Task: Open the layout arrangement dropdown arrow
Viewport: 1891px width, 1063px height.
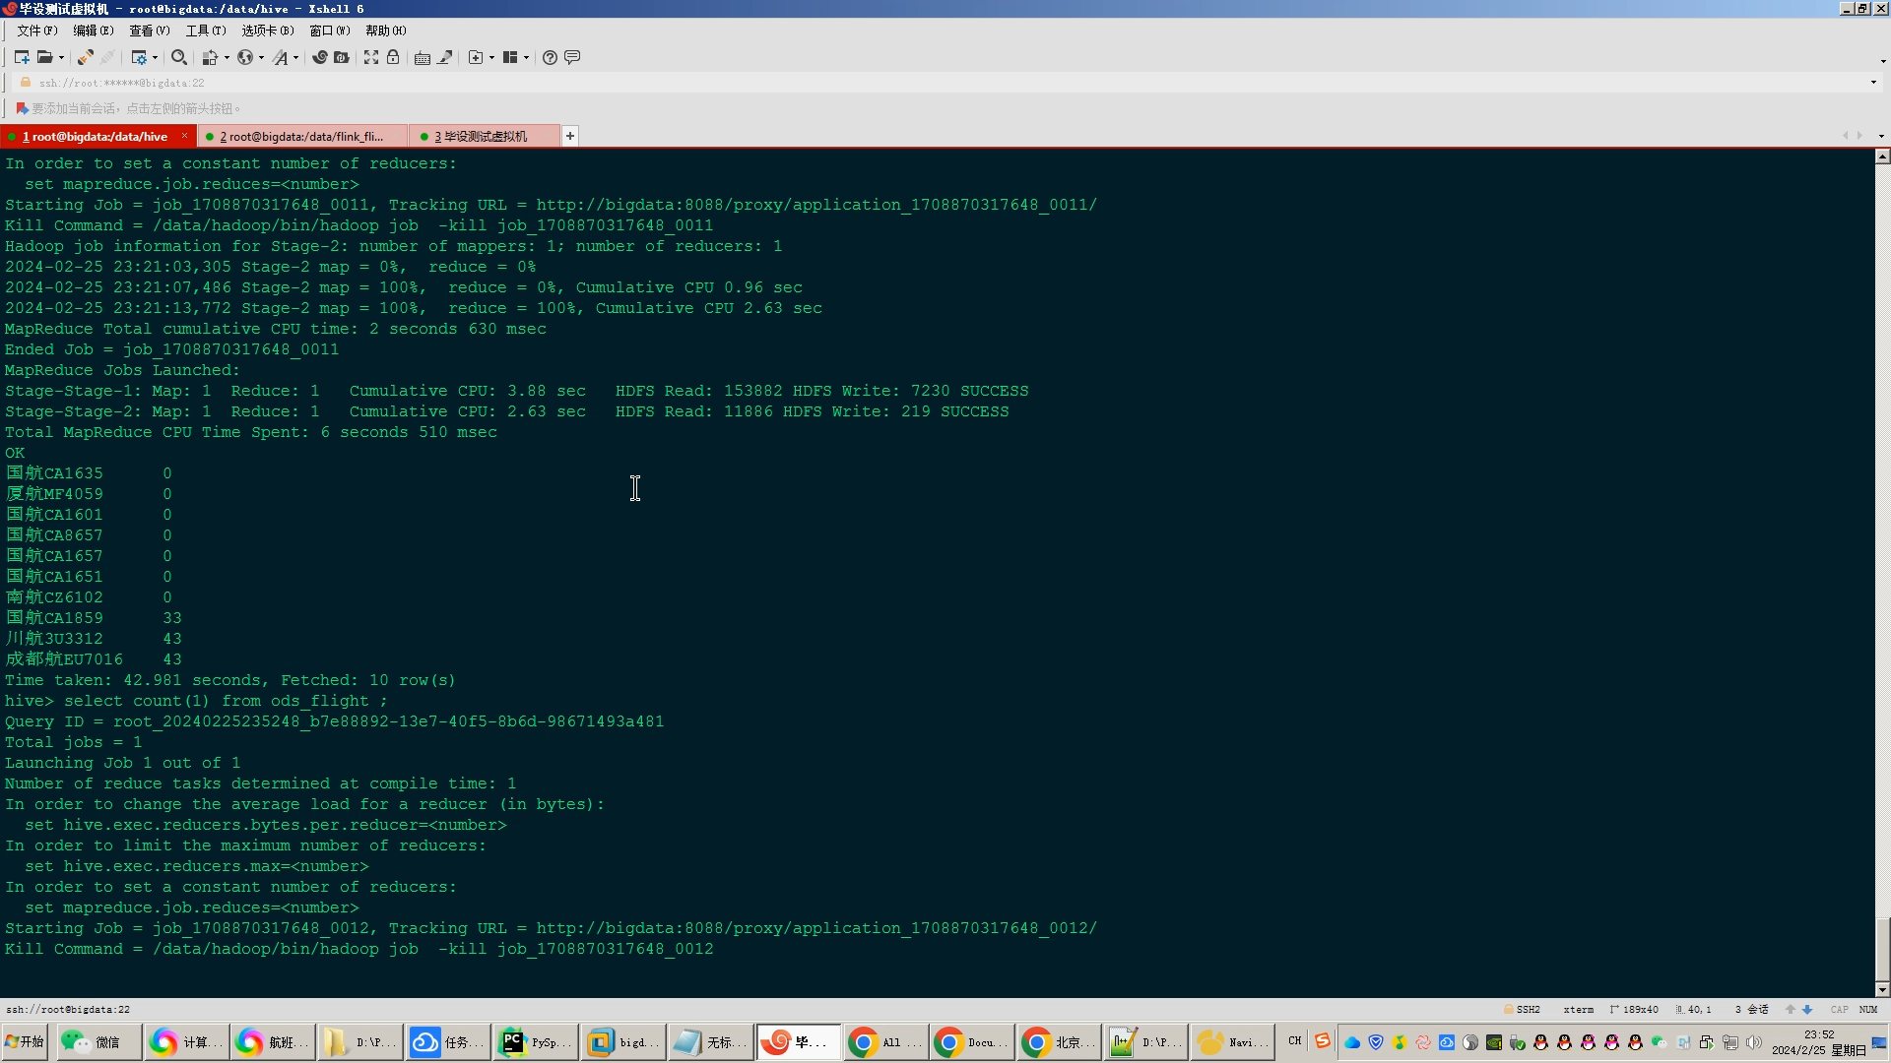Action: click(526, 57)
